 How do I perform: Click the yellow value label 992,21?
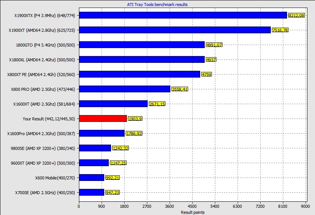pos(113,178)
